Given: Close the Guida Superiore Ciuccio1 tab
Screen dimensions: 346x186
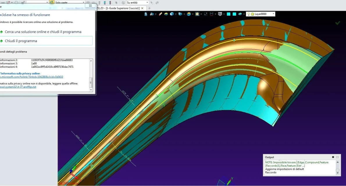Looking at the screenshot, I should (142, 8).
